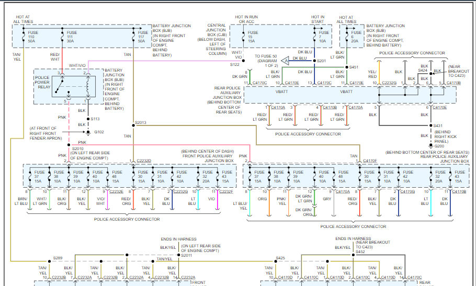Select the S122 splice label
The image size is (476, 286).
click(x=235, y=65)
